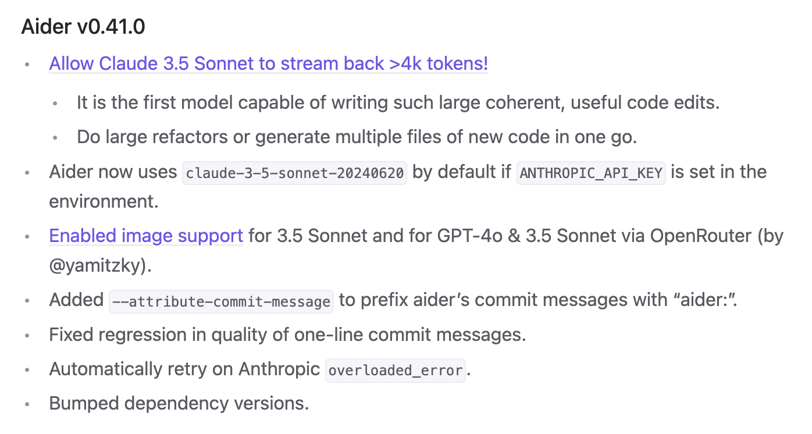
Task: Click the 'Aider v0.41.0' heading
Action: pos(83,27)
